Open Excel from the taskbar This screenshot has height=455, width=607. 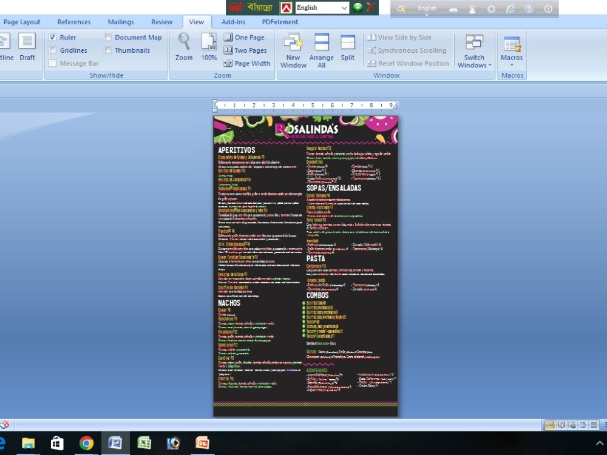click(x=144, y=443)
